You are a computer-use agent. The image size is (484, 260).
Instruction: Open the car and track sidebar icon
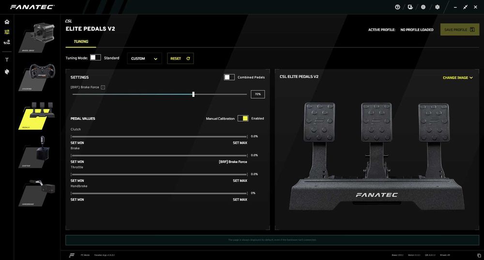[x=7, y=42]
